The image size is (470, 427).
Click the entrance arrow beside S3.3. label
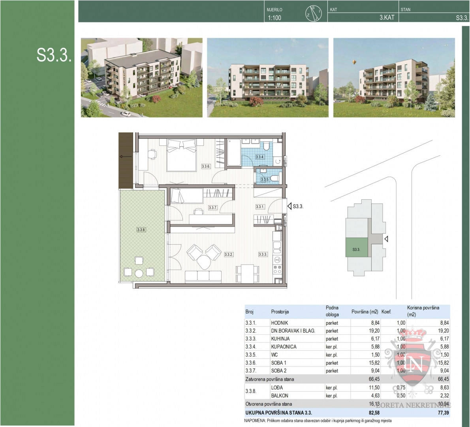[290, 206]
